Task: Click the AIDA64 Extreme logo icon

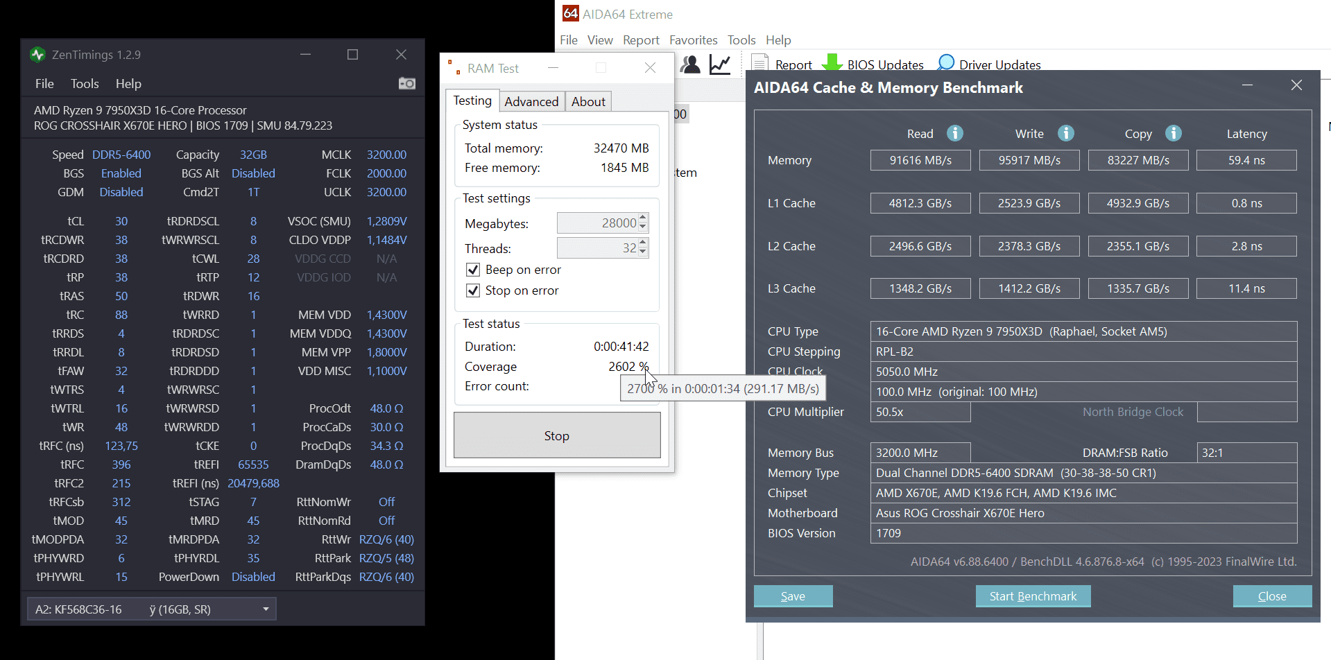Action: 570,14
